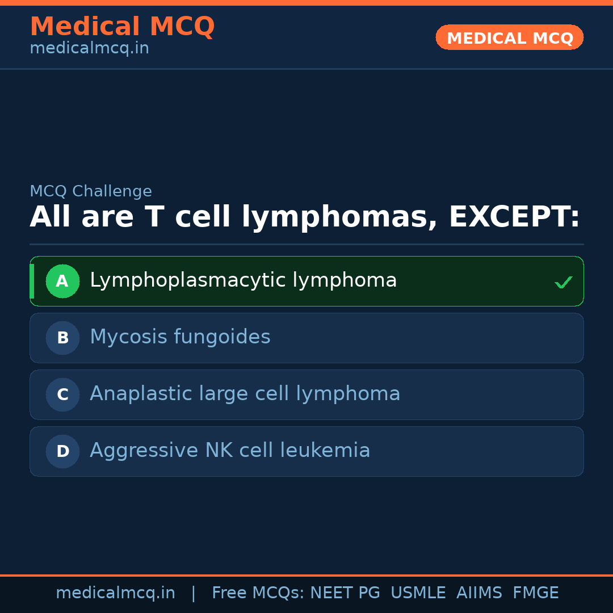This screenshot has width=613, height=613.
Task: Click the USMLE footer label
Action: coord(418,593)
